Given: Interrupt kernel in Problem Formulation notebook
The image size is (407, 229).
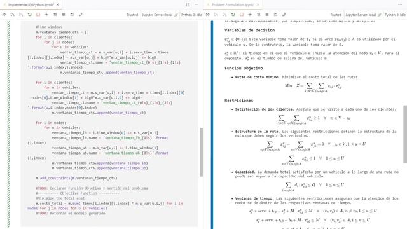Looking at the screenshot, I should coord(242,15).
